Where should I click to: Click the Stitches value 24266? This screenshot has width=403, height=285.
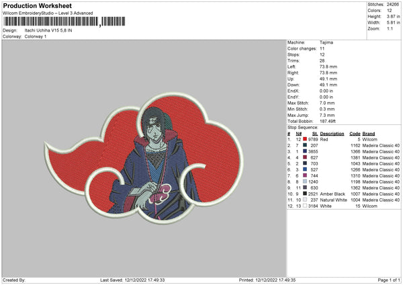pyautogui.click(x=393, y=5)
